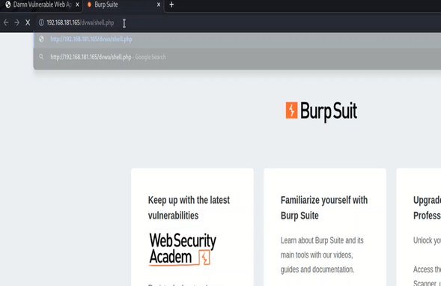Close the Damn Vulnerable Web App tab

77,4
